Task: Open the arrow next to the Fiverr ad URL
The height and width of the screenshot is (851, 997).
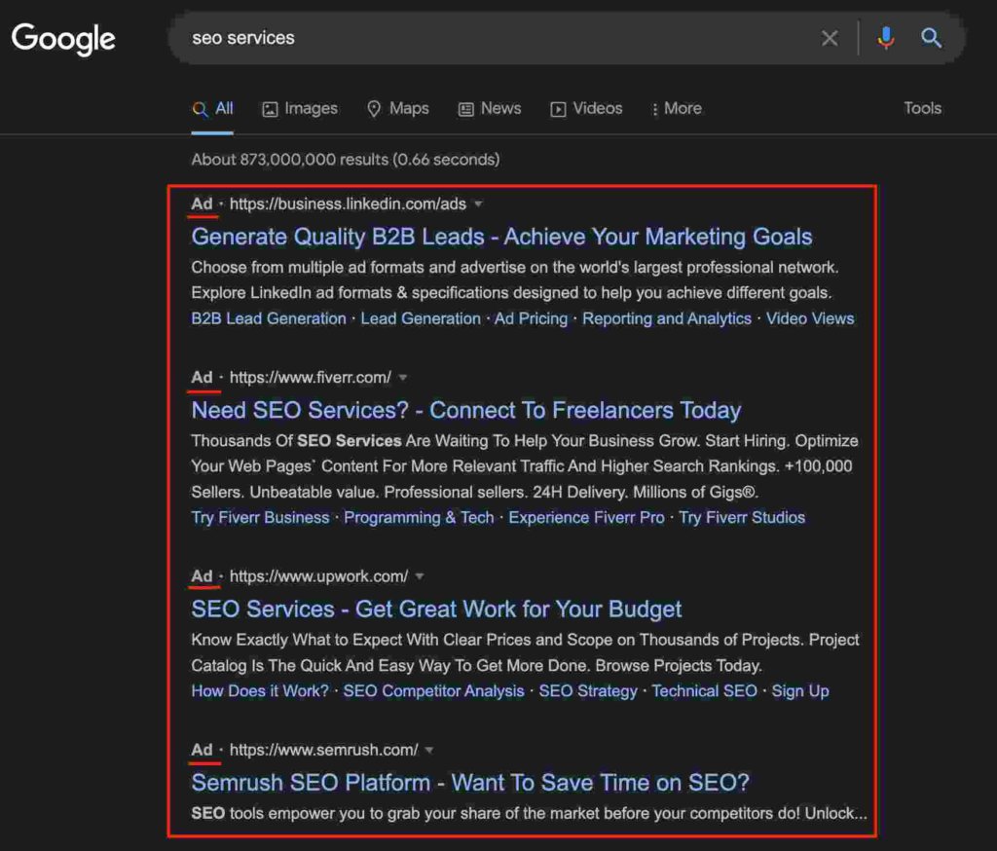Action: 403,378
